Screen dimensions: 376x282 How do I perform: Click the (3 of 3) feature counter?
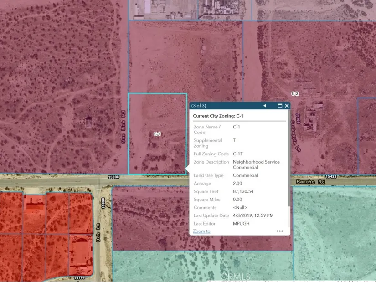199,106
